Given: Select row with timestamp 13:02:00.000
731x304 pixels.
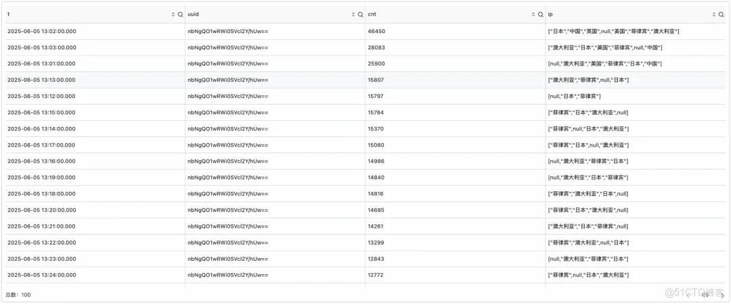Looking at the screenshot, I should pyautogui.click(x=41, y=31).
